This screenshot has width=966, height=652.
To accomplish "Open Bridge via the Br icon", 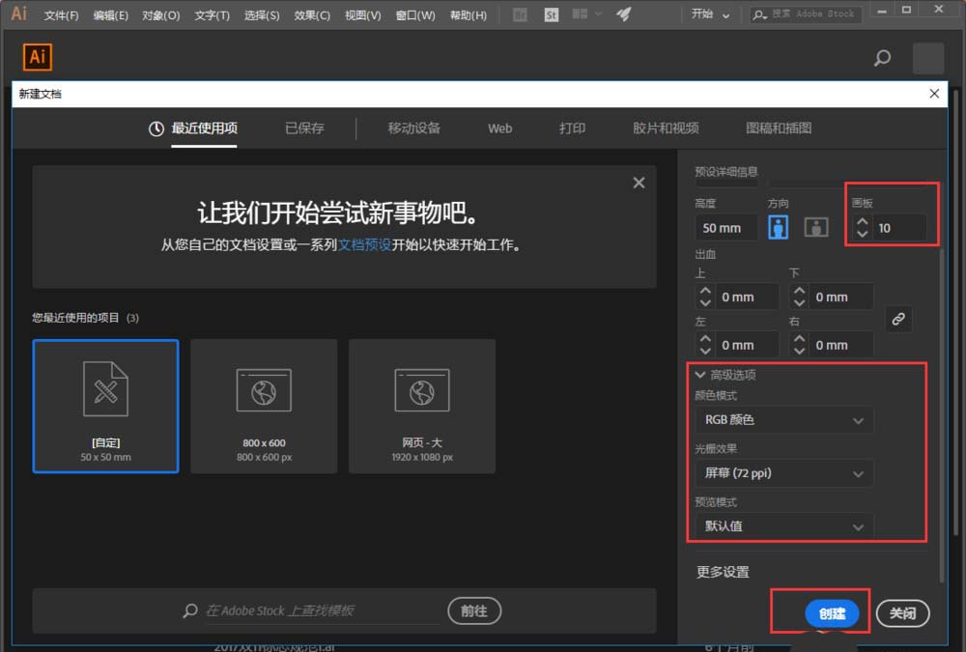I will (x=519, y=14).
